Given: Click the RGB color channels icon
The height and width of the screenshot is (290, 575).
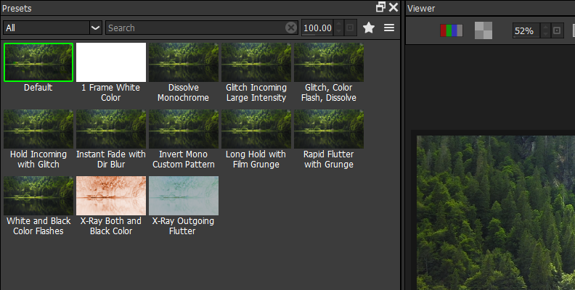Looking at the screenshot, I should point(451,30).
